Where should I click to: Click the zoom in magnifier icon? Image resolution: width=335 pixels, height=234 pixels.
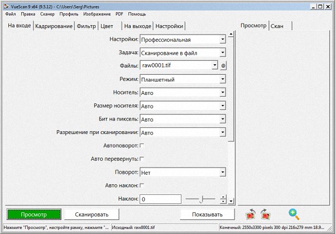click(293, 213)
